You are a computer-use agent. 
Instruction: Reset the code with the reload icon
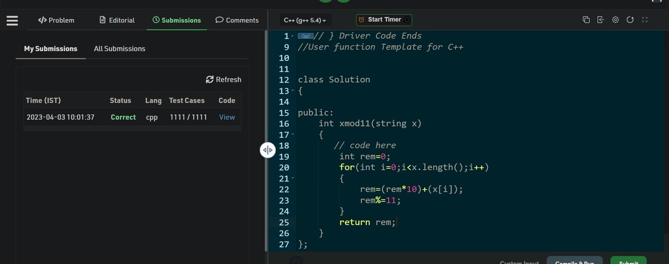[x=630, y=20]
